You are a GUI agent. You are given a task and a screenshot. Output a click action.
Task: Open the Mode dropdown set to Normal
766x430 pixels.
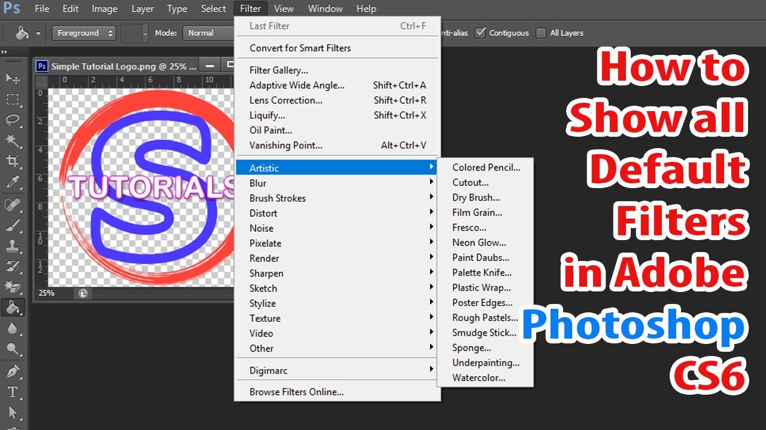[208, 33]
